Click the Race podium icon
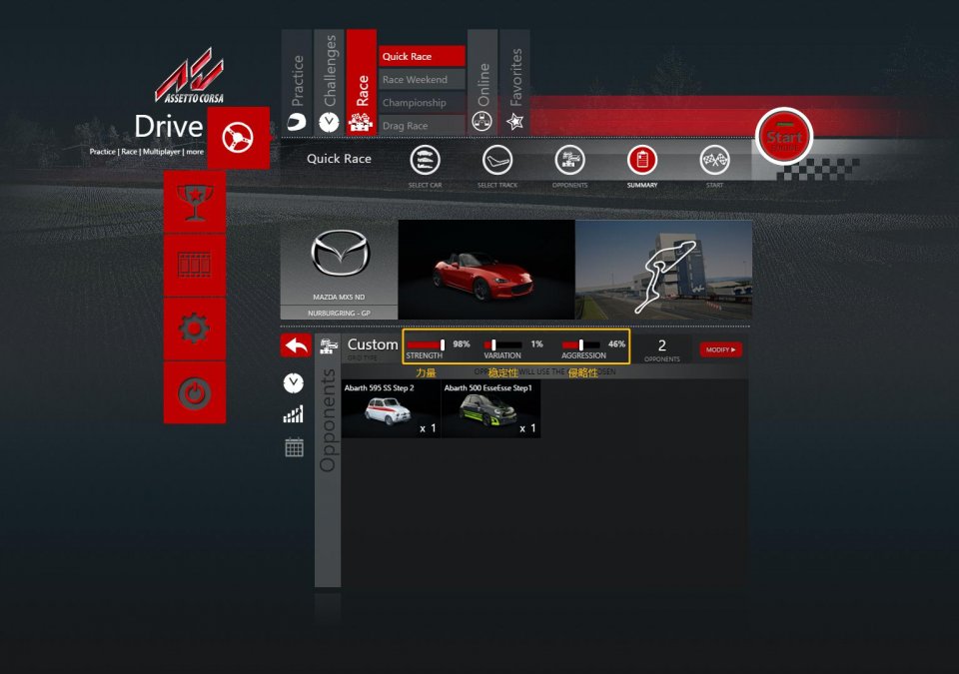 361,123
